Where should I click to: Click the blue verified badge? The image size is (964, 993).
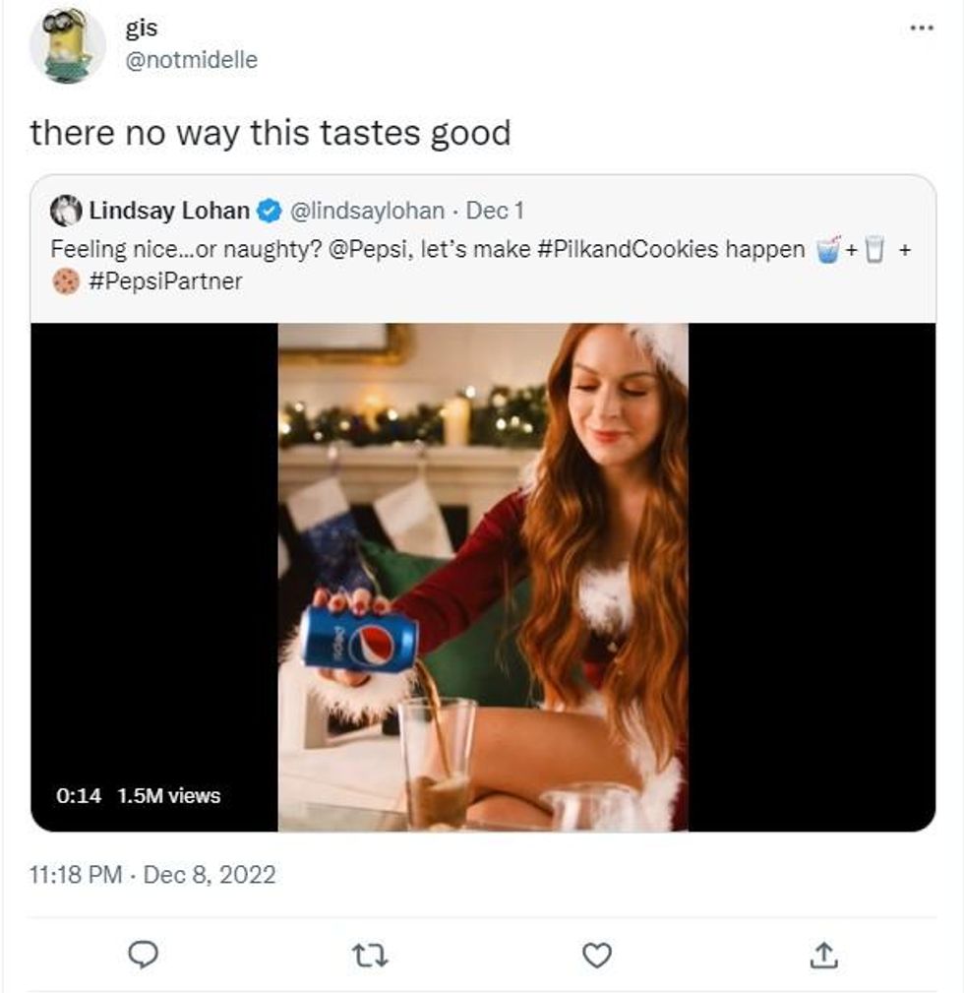[x=268, y=211]
